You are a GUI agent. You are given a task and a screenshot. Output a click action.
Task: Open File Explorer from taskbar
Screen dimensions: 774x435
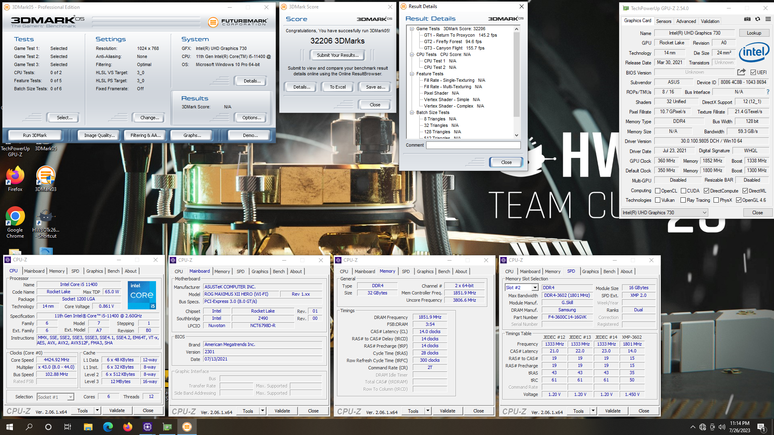tap(88, 427)
